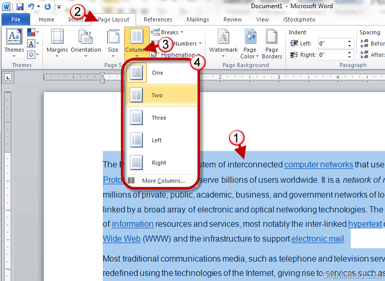
Task: Open Customize Quick Access Toolbar dropdown
Action: (59, 7)
